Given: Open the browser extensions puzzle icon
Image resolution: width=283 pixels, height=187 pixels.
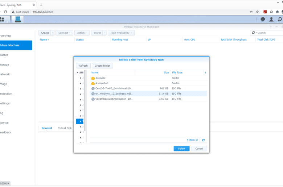Looking at the screenshot, I should coord(278,12).
